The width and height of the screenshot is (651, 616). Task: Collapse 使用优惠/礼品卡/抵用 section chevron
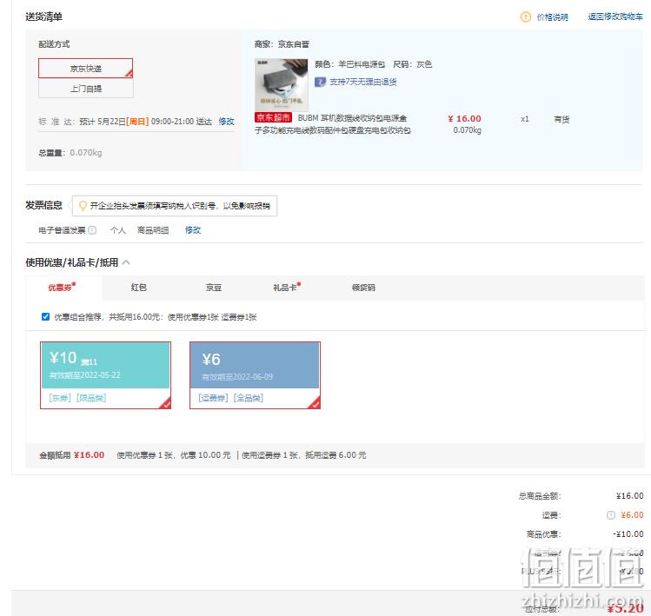click(x=126, y=262)
